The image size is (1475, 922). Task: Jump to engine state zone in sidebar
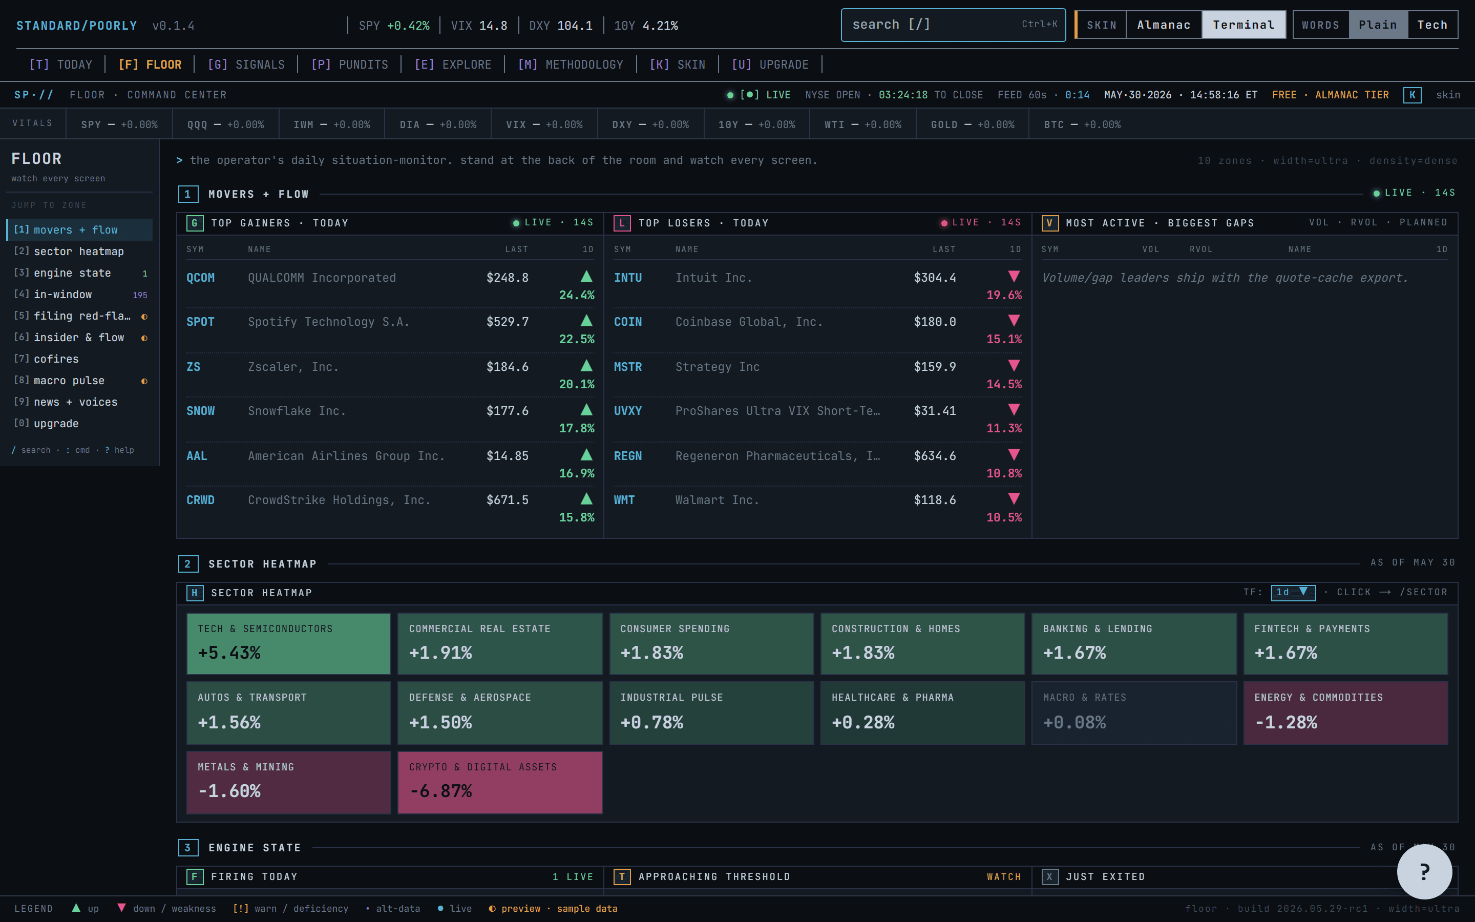(x=79, y=273)
